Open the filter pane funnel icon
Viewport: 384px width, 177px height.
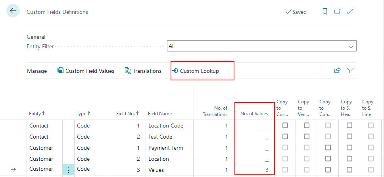[x=350, y=71]
